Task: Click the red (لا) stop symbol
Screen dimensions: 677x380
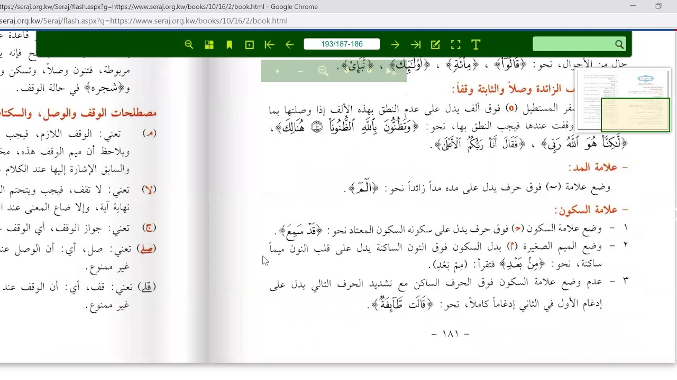Action: point(149,189)
